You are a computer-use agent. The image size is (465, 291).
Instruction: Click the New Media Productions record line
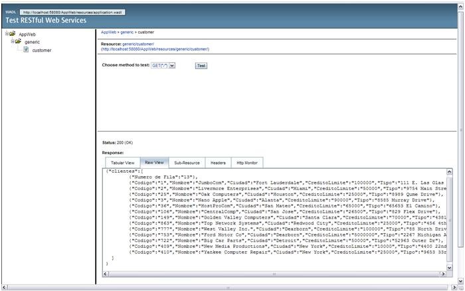288,246
